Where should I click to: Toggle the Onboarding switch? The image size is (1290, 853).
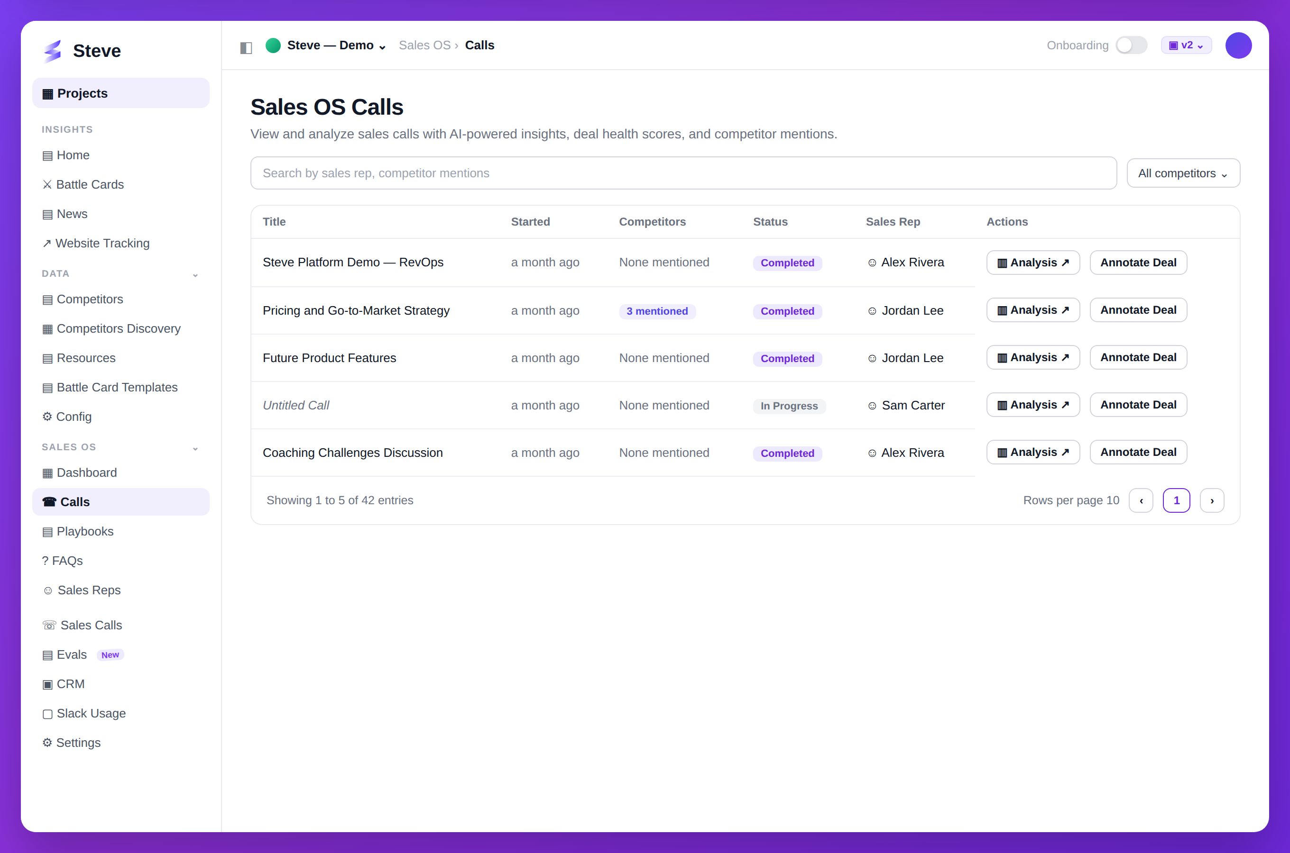[x=1131, y=45]
